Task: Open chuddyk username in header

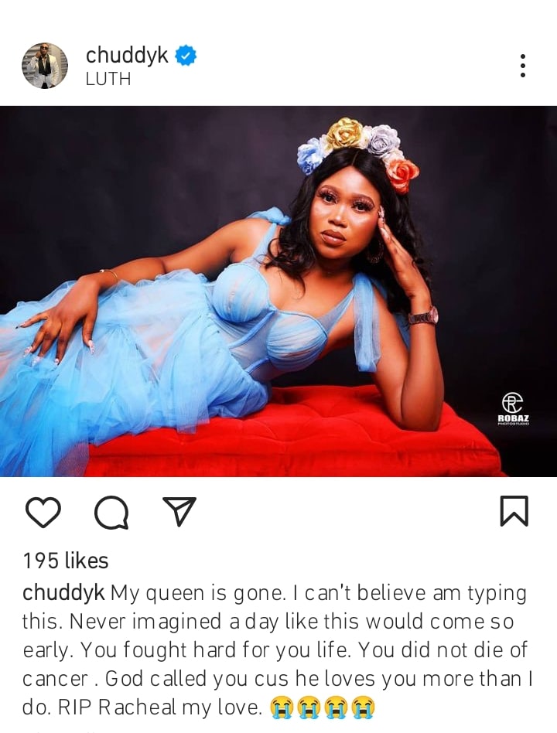Action: pos(127,56)
